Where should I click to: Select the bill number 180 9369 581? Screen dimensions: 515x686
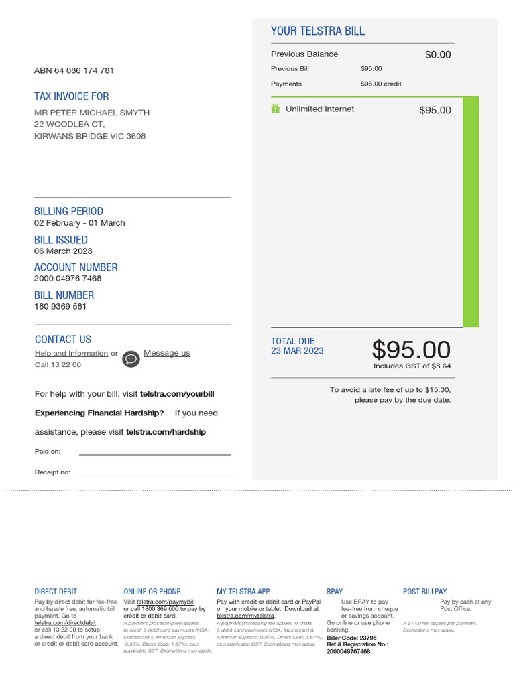pyautogui.click(x=60, y=307)
